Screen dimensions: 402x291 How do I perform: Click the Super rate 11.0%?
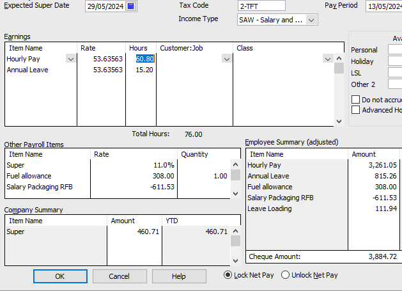click(x=164, y=165)
